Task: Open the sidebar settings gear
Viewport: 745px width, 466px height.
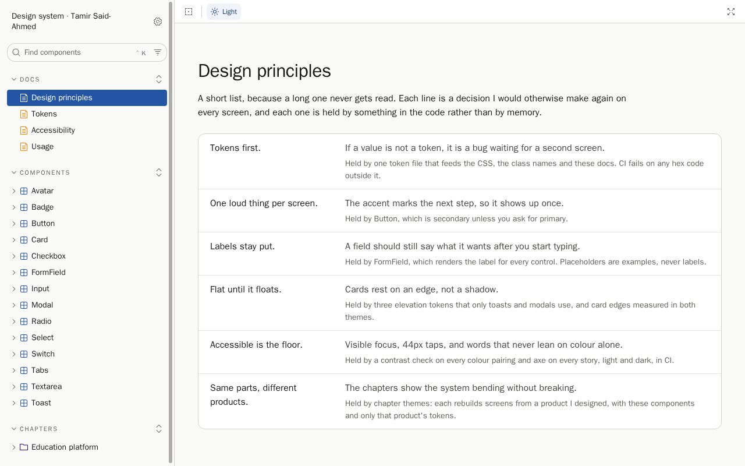Action: tap(158, 22)
